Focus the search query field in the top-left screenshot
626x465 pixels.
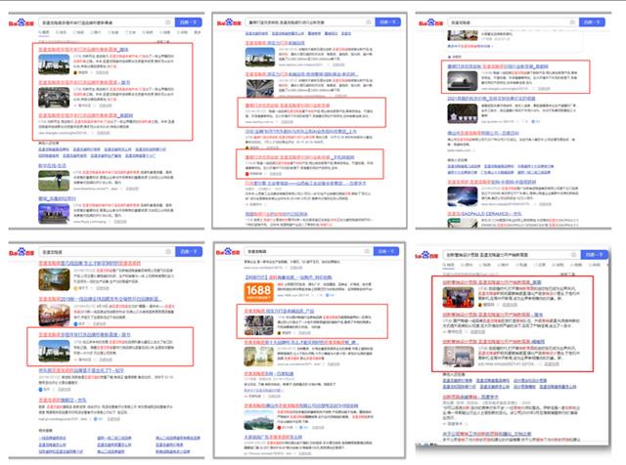click(107, 22)
